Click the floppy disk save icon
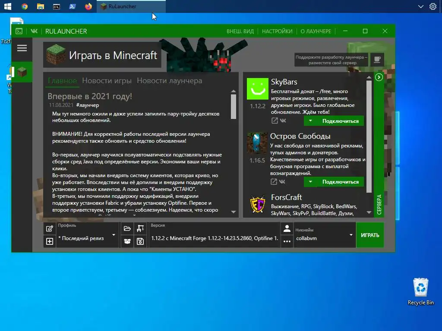The width and height of the screenshot is (442, 331). (140, 241)
